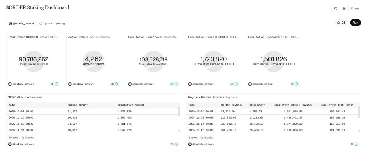Sort by the USDC Spent column header
Image resolution: width=366 pixels, height=151 pixels.
pyautogui.click(x=257, y=105)
